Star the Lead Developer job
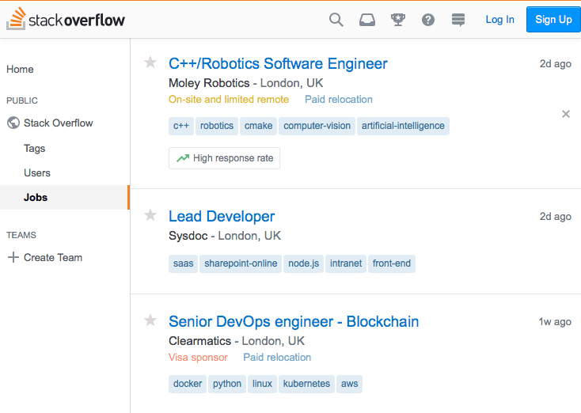The image size is (581, 413). click(150, 215)
